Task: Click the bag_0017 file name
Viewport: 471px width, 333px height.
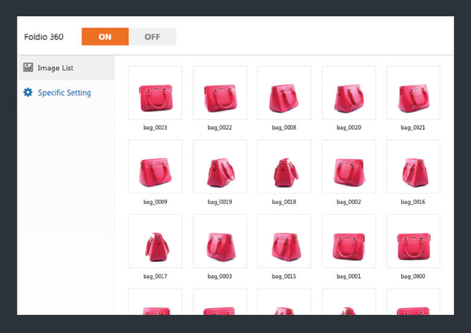Action: point(155,276)
